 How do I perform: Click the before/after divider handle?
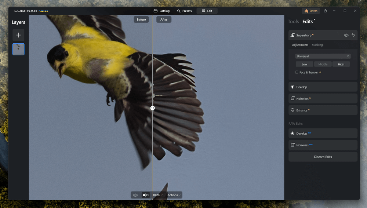pos(153,108)
